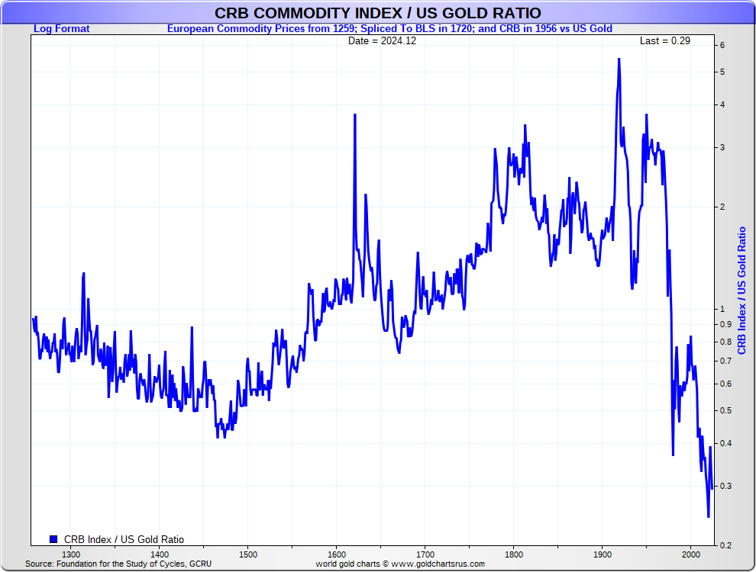Click the y-axis label 0.4
Viewport: 756px width, 572px height.
tap(725, 443)
